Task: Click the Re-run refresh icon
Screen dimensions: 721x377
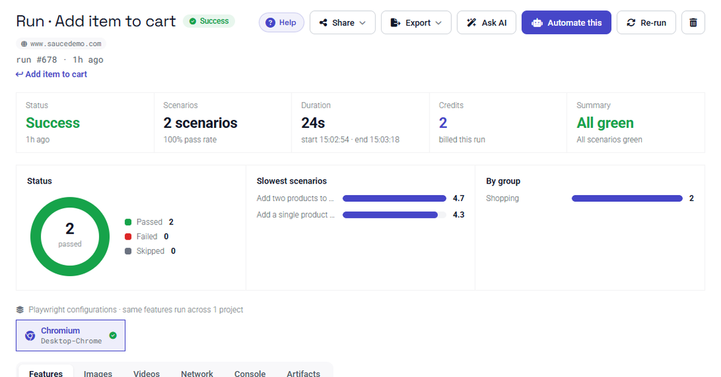Action: coord(631,23)
